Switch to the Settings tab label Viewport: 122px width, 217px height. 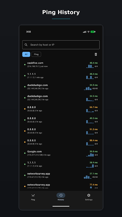(89, 200)
